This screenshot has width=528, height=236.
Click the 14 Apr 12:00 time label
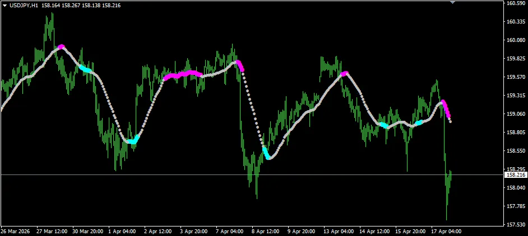(x=374, y=232)
